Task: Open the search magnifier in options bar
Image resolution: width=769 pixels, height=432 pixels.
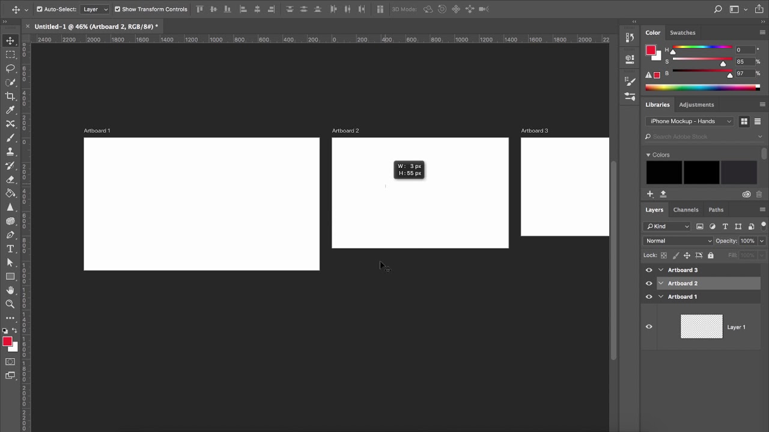Action: click(718, 9)
